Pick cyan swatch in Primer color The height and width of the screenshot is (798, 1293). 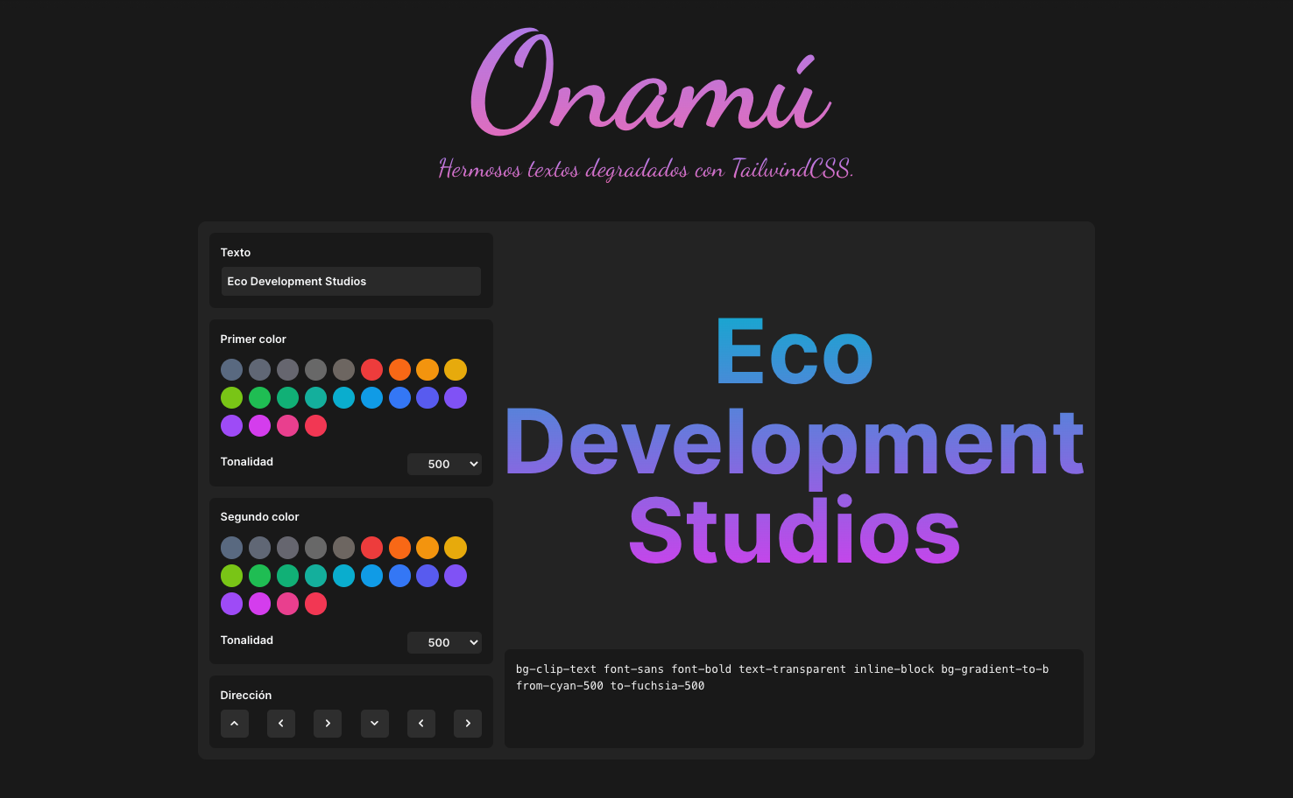point(343,397)
